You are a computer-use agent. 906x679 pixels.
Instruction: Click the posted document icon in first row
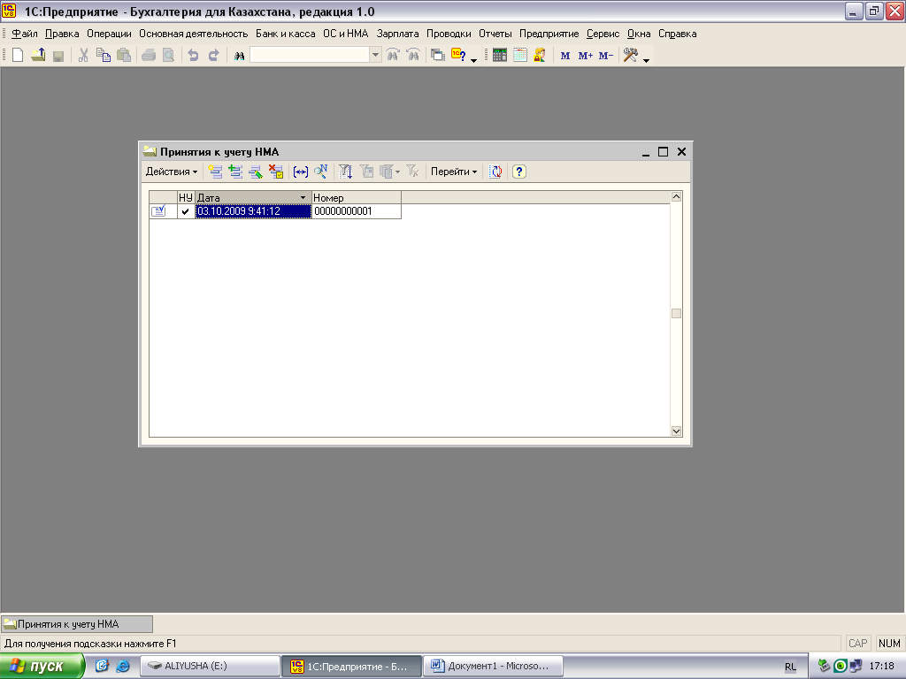pos(158,211)
